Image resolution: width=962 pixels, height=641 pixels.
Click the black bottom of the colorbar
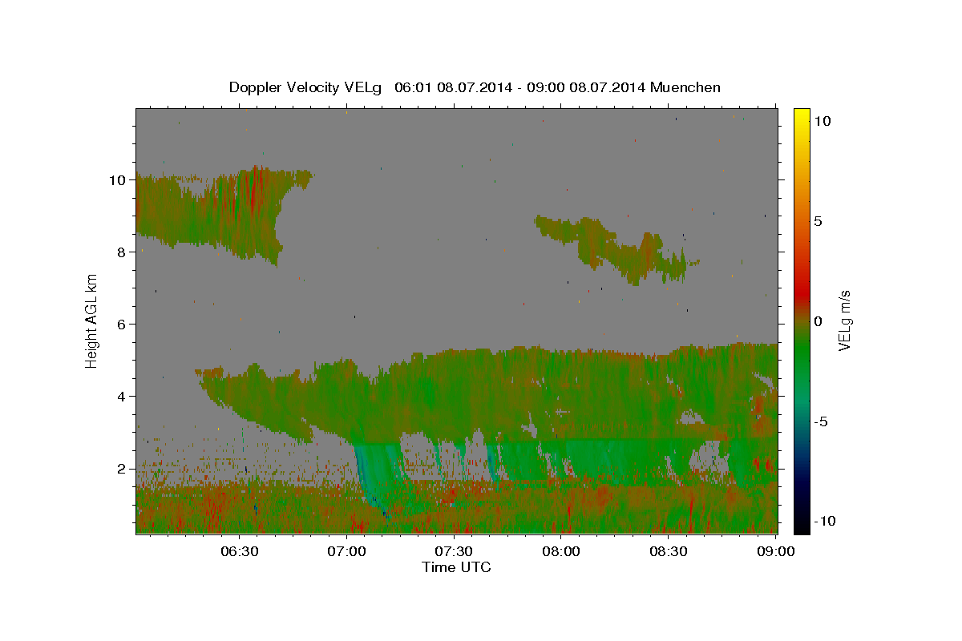801,526
